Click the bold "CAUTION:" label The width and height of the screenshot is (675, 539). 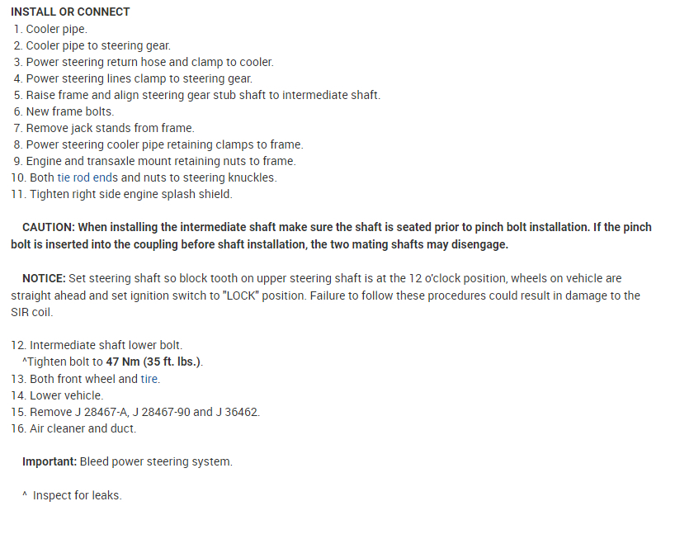pyautogui.click(x=49, y=227)
